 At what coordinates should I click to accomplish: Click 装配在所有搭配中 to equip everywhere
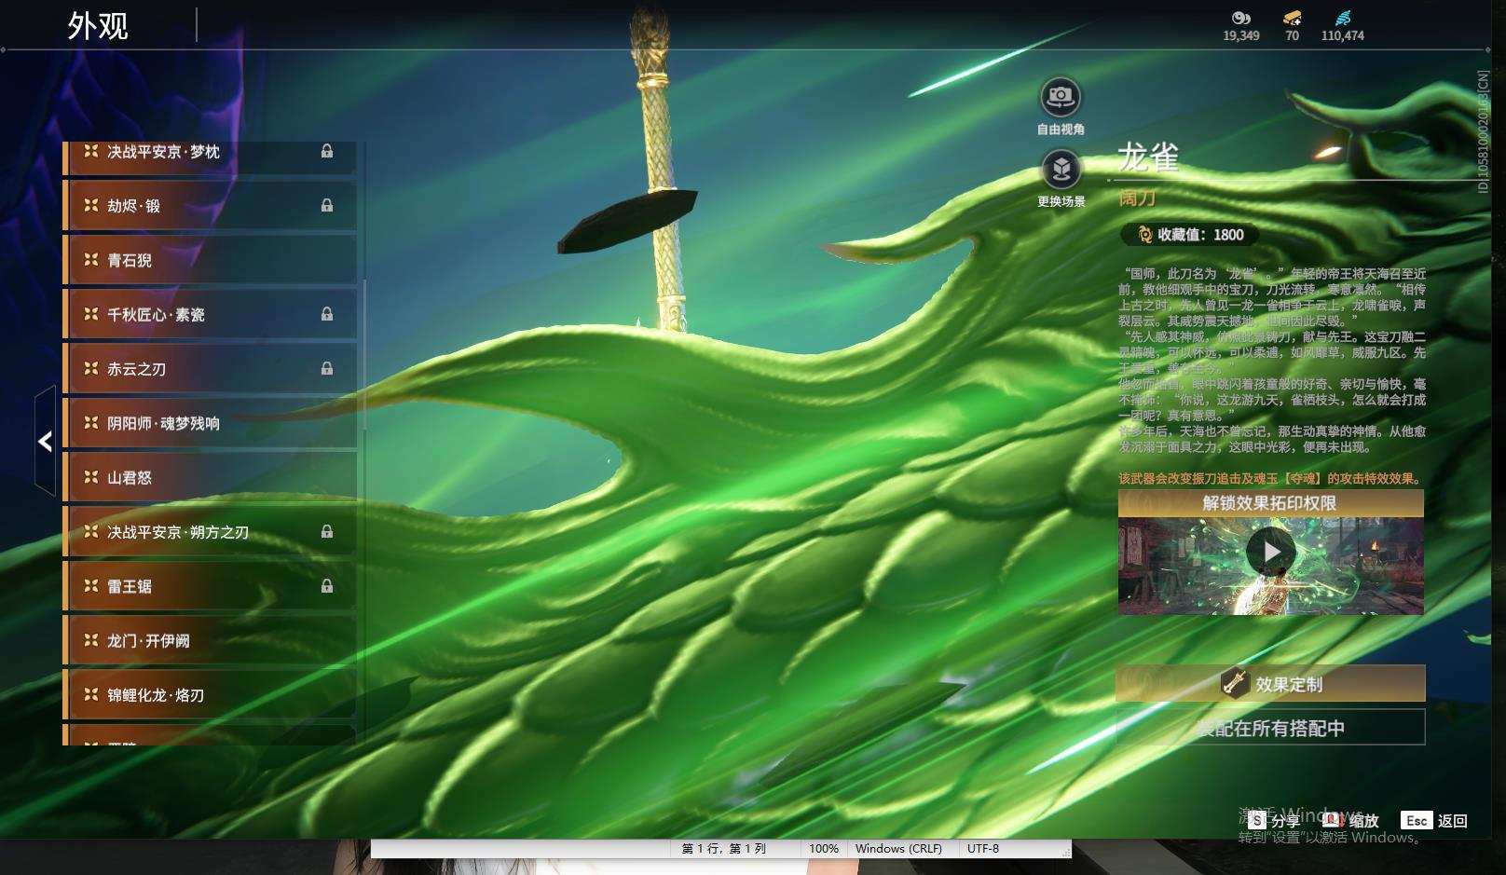pyautogui.click(x=1270, y=728)
